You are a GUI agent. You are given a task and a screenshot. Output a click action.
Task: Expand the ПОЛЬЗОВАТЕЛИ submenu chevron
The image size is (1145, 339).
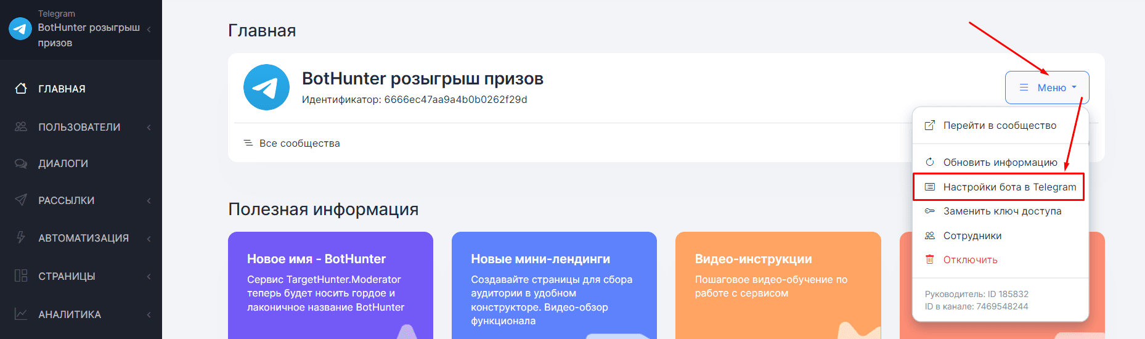point(149,127)
